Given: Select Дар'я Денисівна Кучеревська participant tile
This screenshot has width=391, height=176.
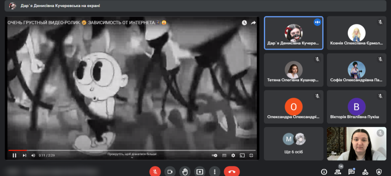Looking at the screenshot, I should (294, 33).
